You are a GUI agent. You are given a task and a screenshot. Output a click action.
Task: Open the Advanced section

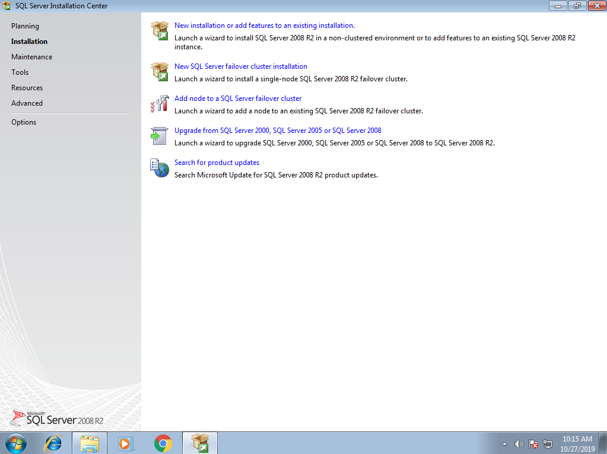pyautogui.click(x=27, y=103)
